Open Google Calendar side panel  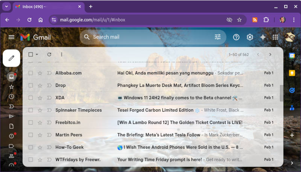(x=292, y=56)
